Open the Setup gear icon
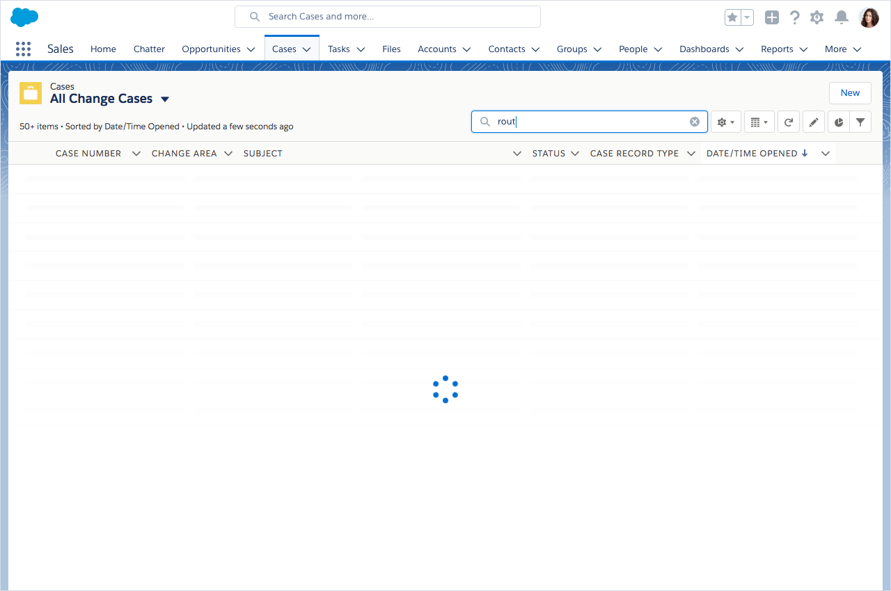 [817, 17]
